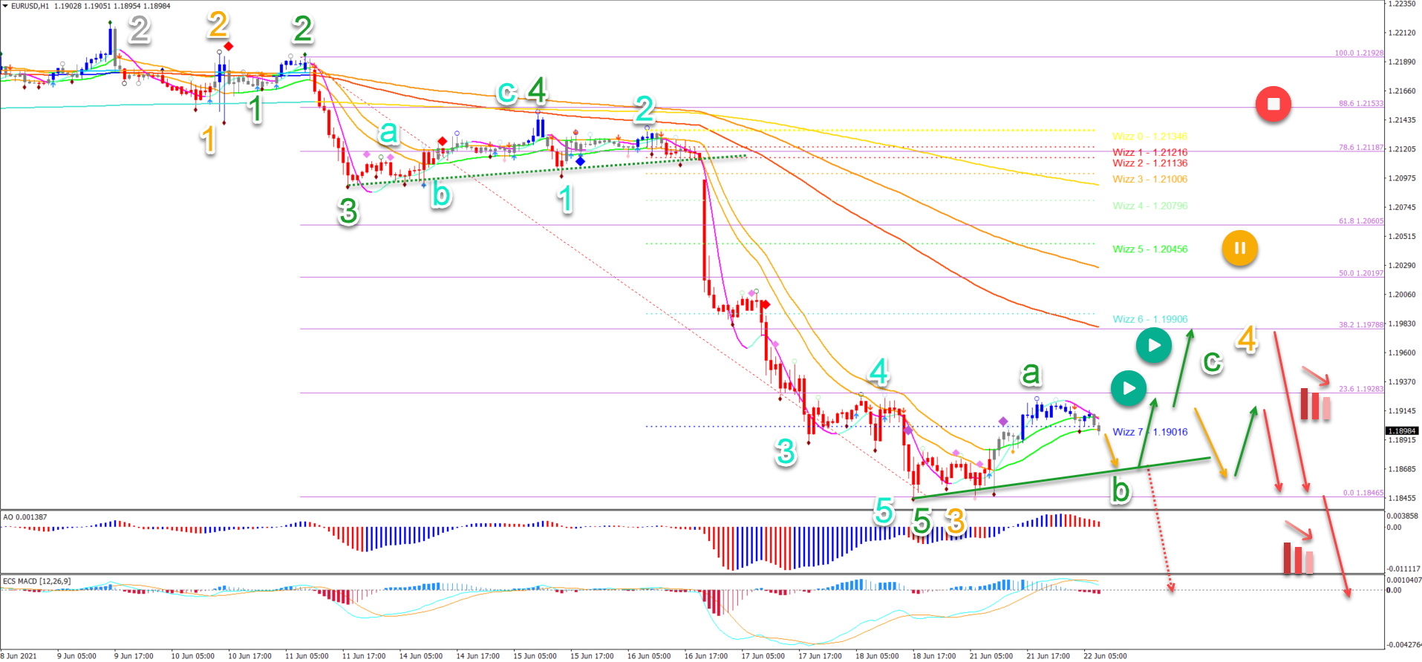1422x662 pixels.
Task: Click the 22 Jun 05:00 time label
Action: coord(1105,656)
